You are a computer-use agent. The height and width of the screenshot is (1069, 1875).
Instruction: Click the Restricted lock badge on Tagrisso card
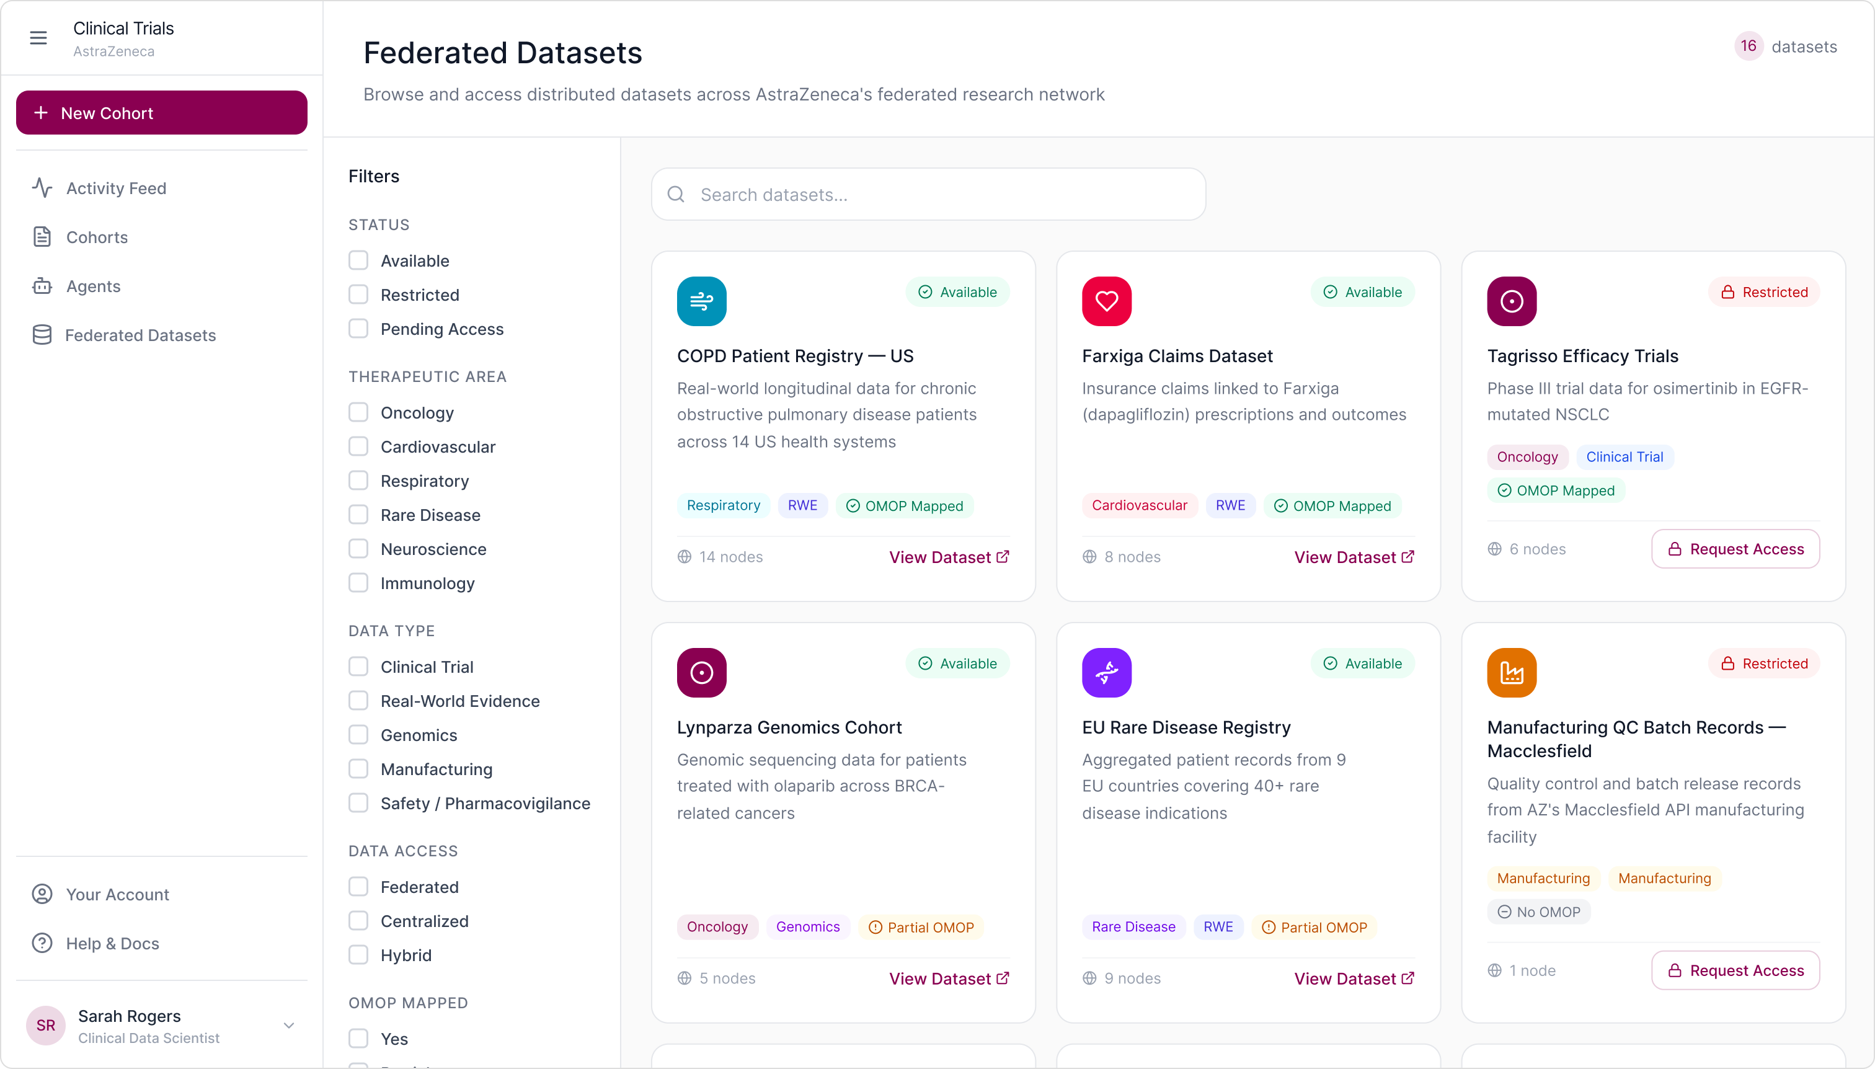[x=1763, y=292]
